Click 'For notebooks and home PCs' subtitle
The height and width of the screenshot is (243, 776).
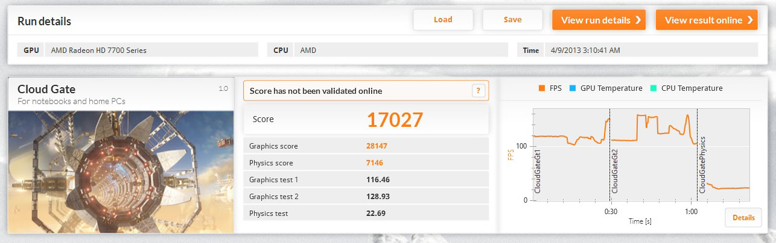pyautogui.click(x=71, y=102)
